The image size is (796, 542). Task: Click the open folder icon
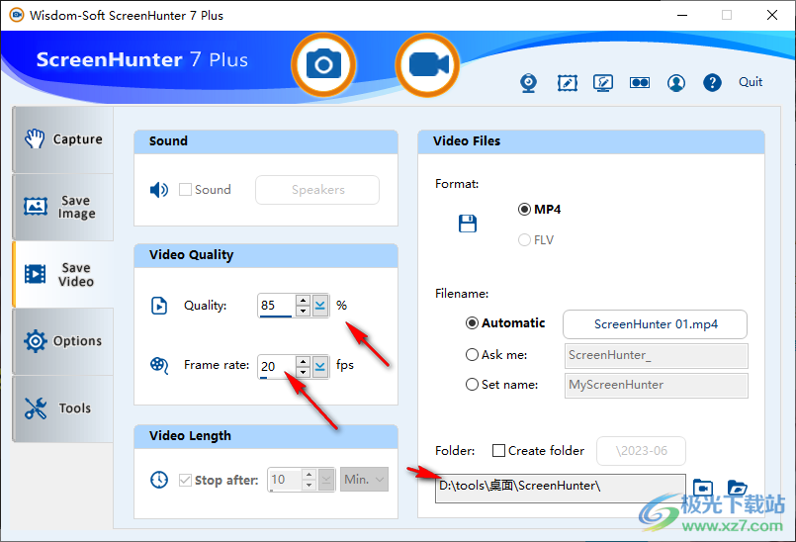pos(737,488)
